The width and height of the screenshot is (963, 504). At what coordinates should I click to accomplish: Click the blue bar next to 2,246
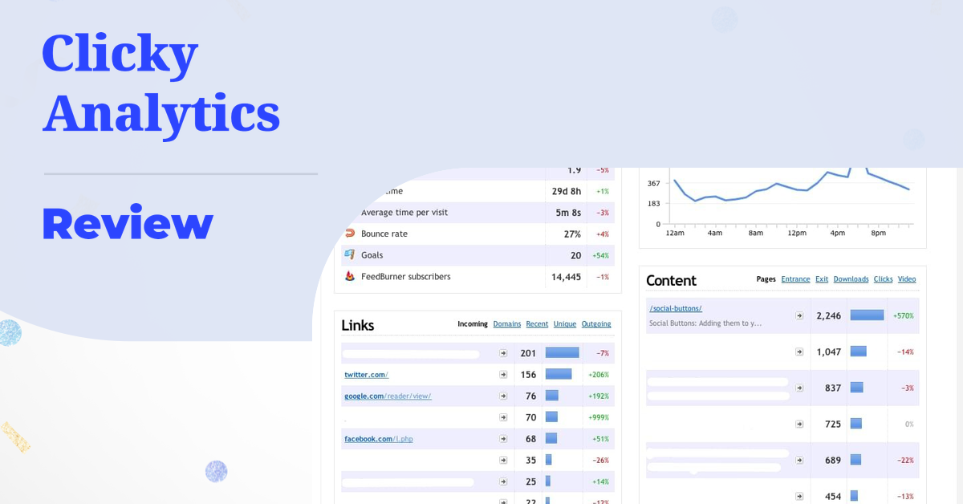(x=867, y=315)
